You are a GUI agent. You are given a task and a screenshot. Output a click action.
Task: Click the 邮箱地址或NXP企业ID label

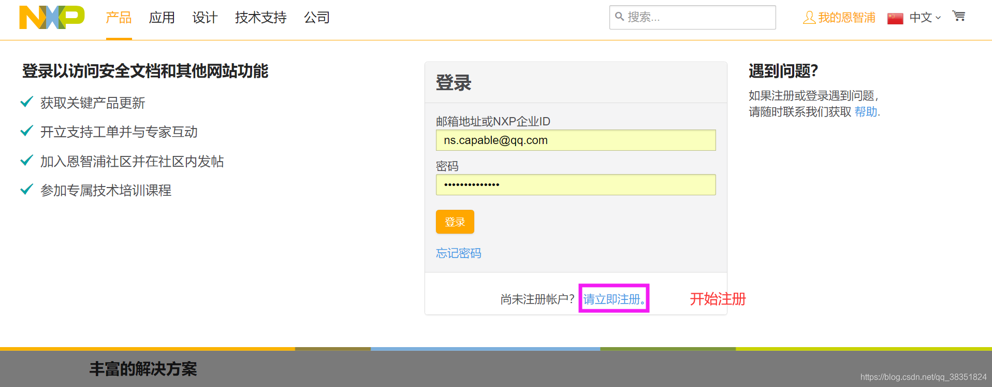493,121
